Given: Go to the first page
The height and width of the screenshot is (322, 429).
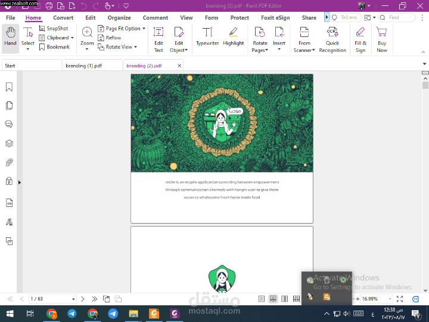Looking at the screenshot, I should (10, 299).
